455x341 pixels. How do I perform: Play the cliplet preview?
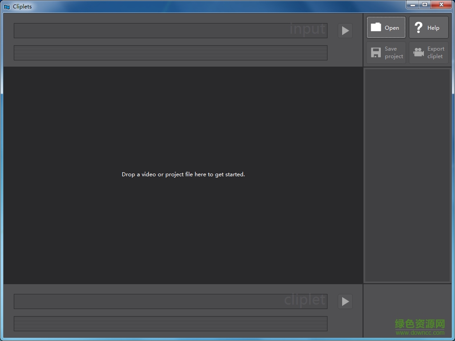click(x=345, y=301)
